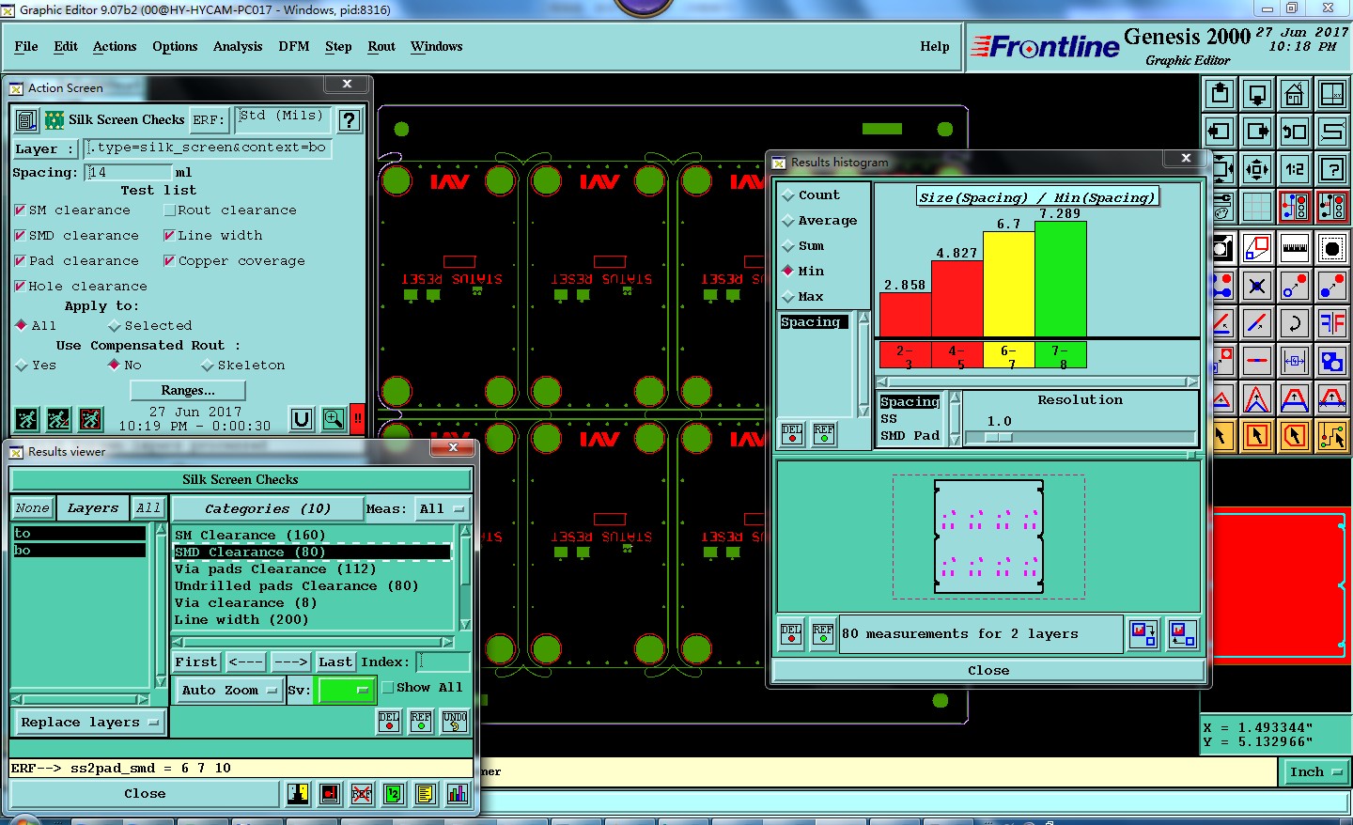Select the Average radio option in histogram

pos(788,221)
